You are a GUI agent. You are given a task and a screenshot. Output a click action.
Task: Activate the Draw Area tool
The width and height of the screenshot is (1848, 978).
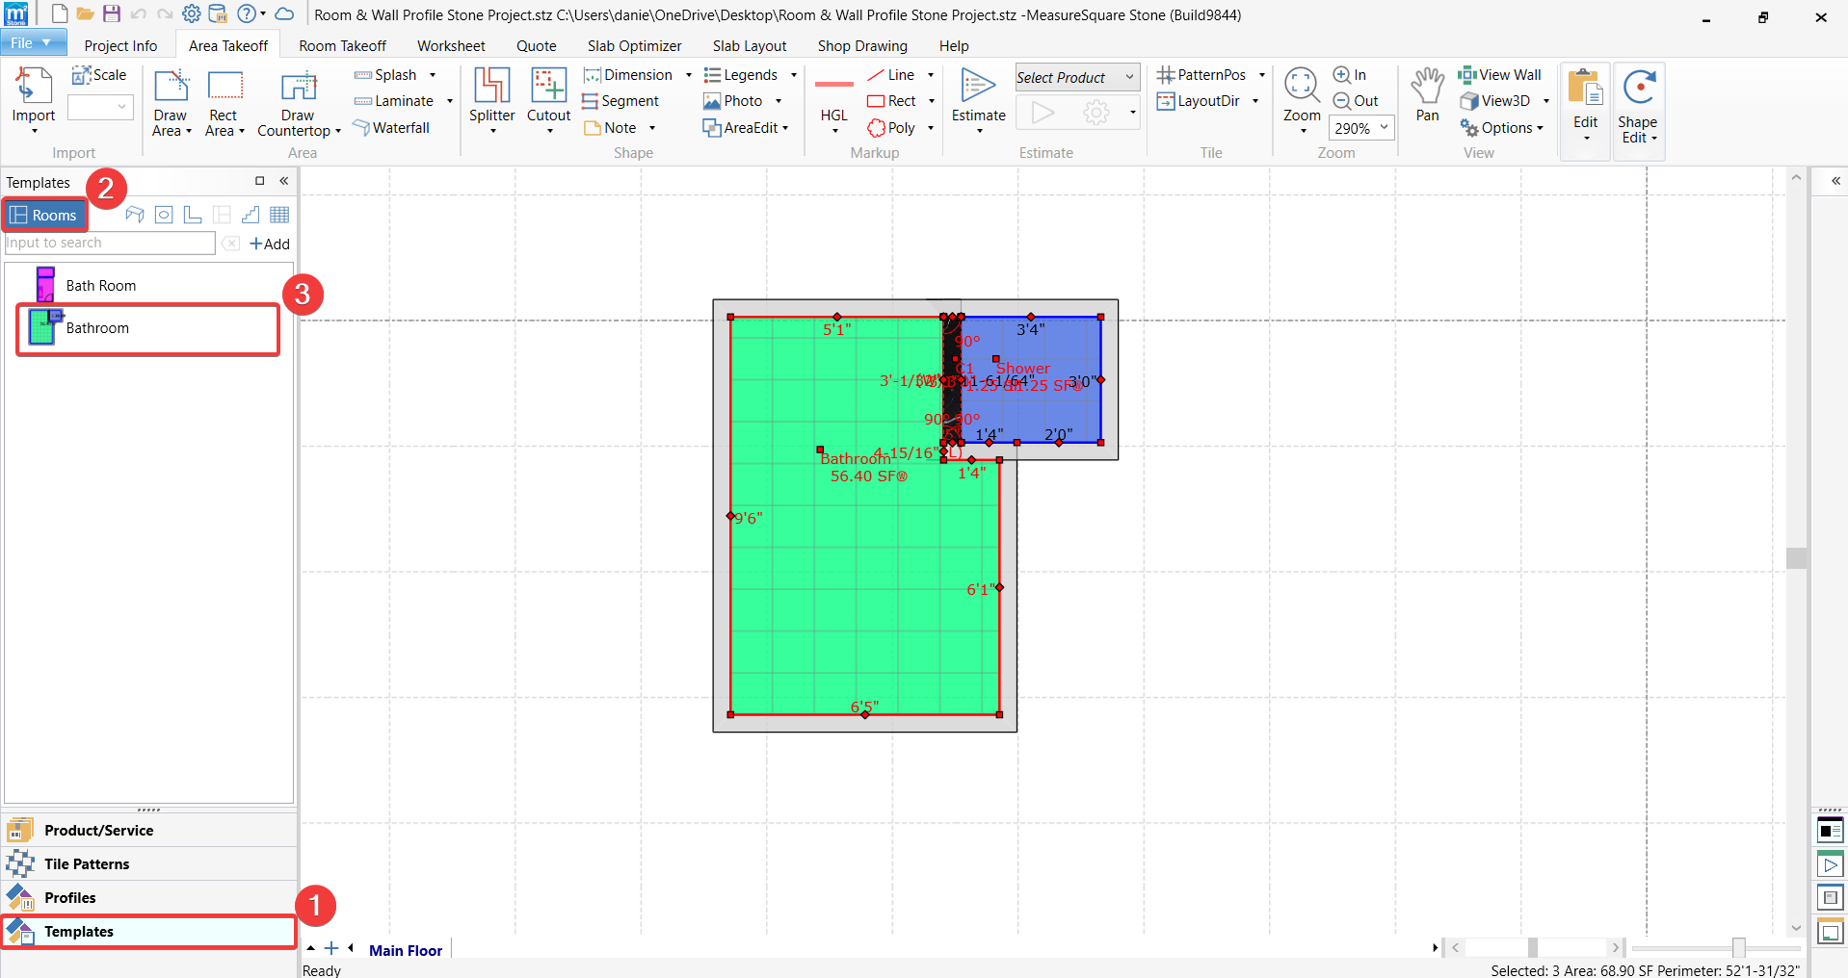click(x=171, y=103)
